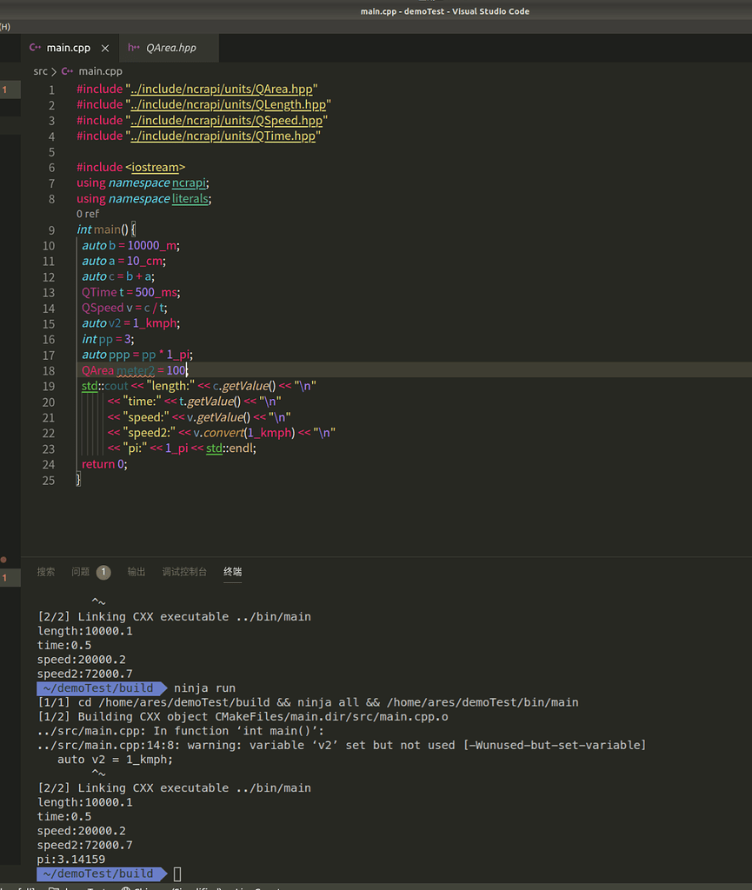Image resolution: width=752 pixels, height=890 pixels.
Task: Select the 搜索 (Search) panel tab
Action: [46, 572]
